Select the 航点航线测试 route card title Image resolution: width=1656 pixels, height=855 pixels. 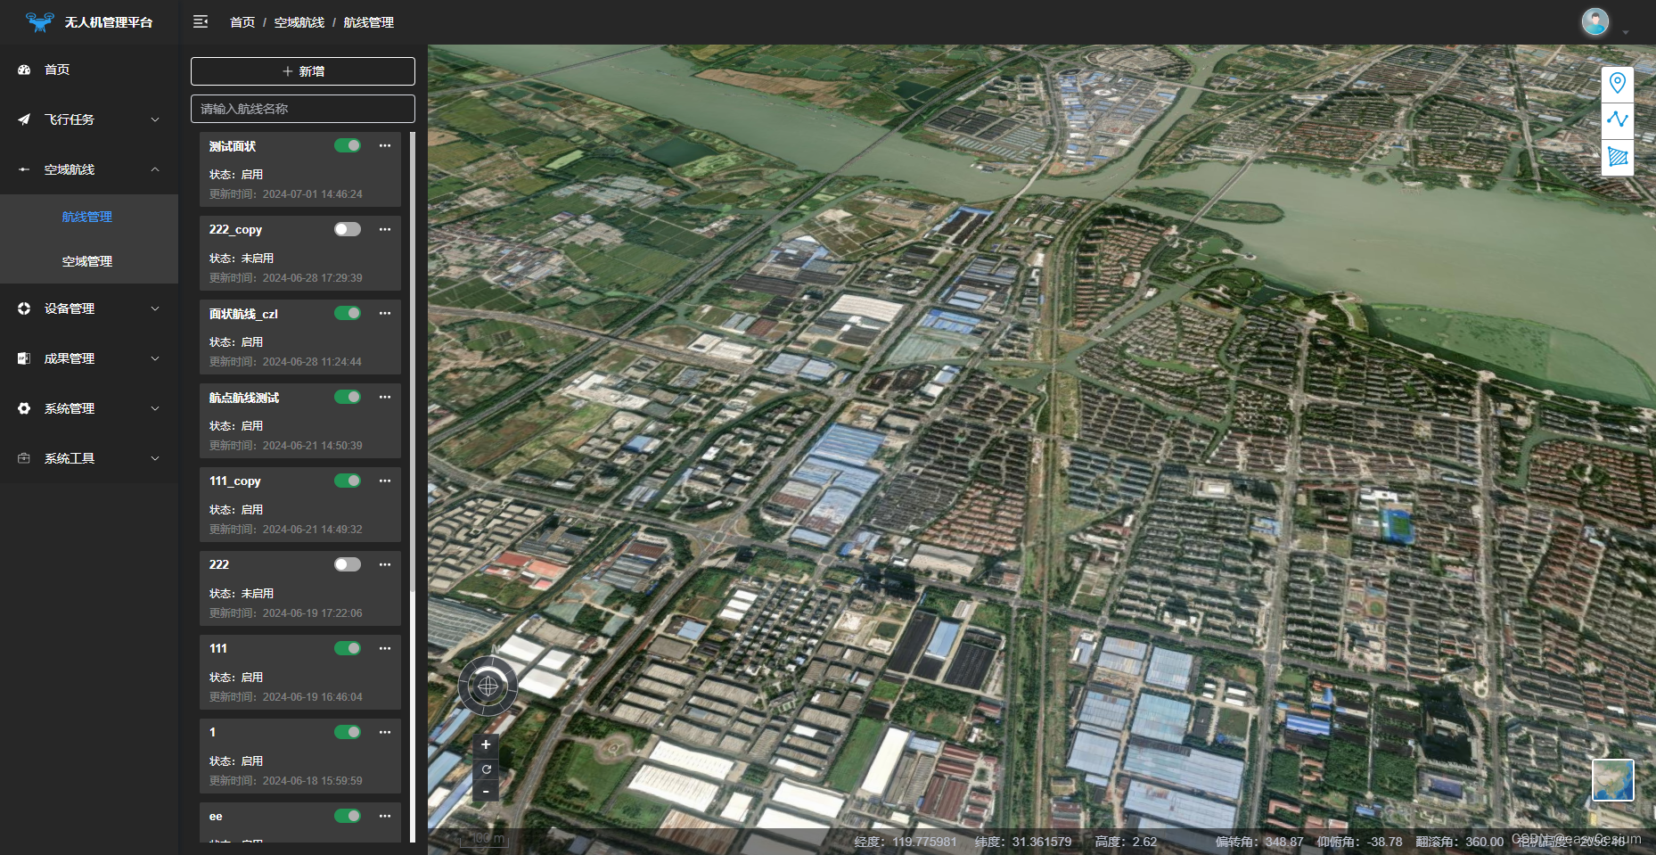click(244, 398)
